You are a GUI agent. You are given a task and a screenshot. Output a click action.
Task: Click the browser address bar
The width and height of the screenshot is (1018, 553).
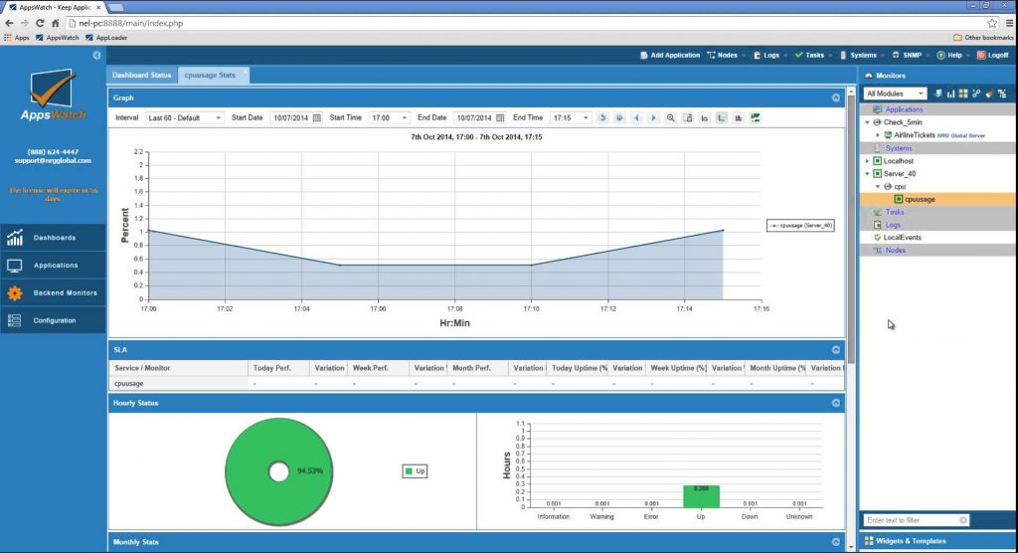pos(526,23)
